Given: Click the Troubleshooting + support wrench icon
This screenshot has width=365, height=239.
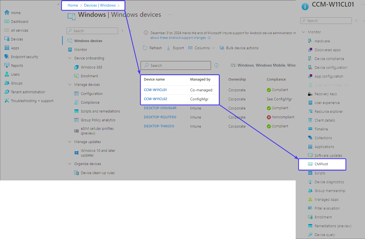Looking at the screenshot, I should pyautogui.click(x=7, y=101).
